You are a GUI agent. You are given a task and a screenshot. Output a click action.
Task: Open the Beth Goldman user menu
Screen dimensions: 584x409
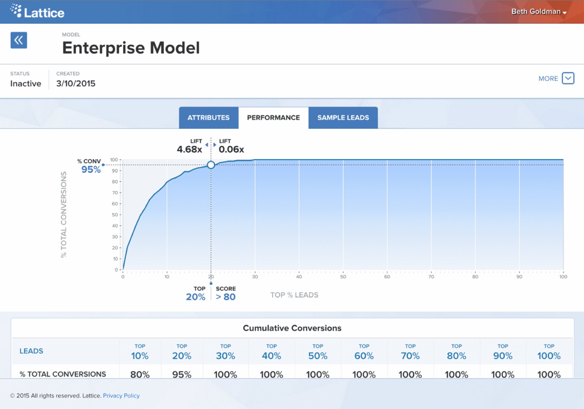click(539, 12)
